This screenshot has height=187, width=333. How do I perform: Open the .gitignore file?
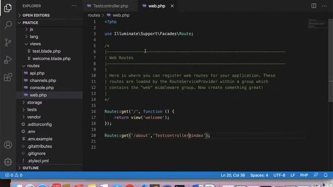point(36,154)
